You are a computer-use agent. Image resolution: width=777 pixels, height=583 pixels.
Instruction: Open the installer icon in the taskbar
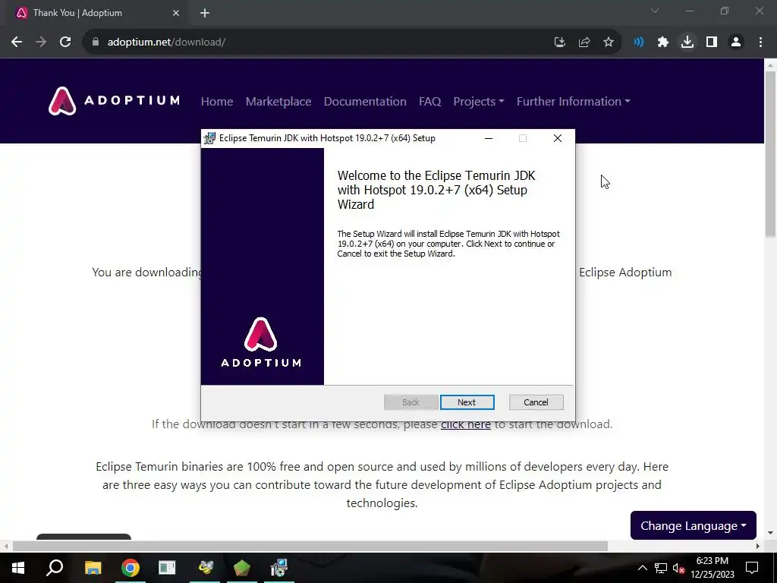click(x=279, y=568)
